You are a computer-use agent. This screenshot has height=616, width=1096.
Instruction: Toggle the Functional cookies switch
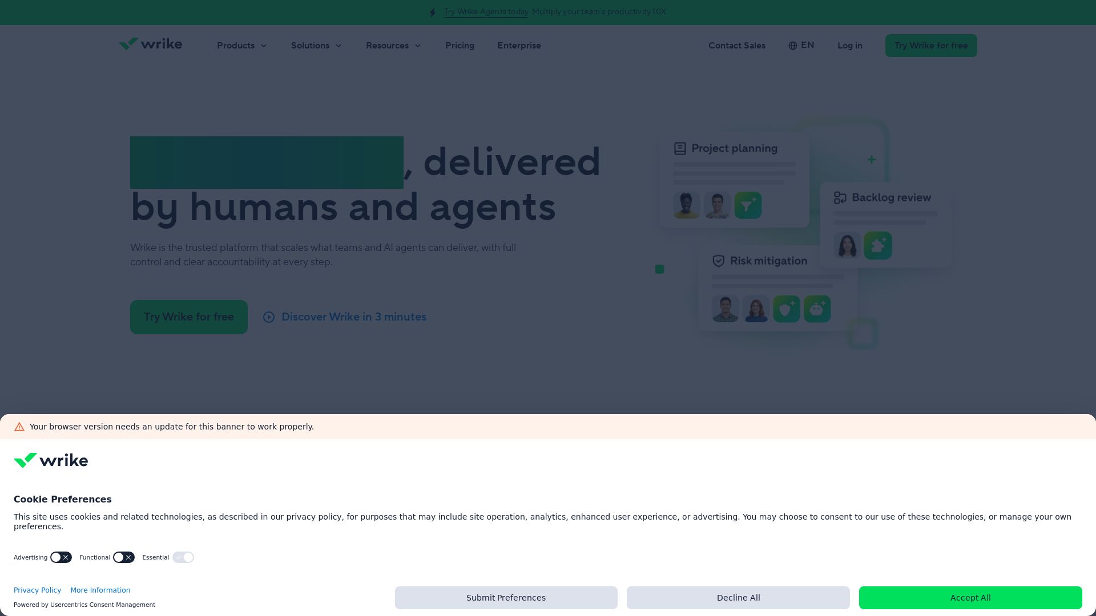(x=124, y=557)
